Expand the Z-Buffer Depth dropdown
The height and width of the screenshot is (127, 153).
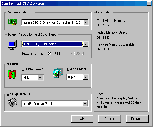pos(41,78)
